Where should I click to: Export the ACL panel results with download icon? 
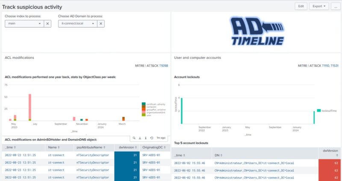140,138
